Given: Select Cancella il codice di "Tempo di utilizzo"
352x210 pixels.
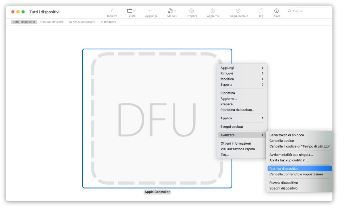Looking at the screenshot, I should coord(299,146).
